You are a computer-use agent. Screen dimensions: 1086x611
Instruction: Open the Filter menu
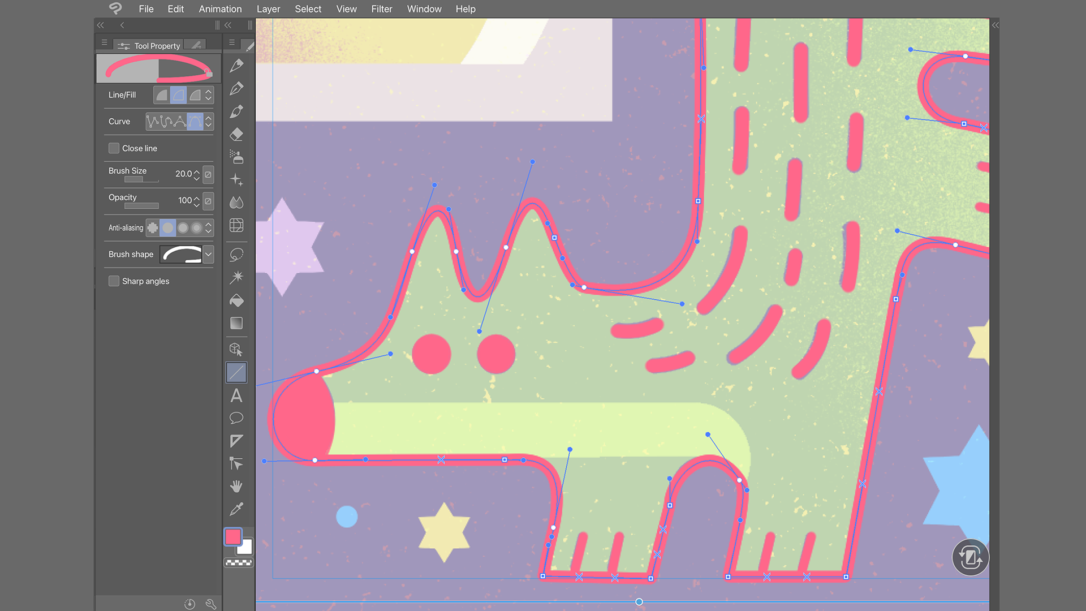382,8
